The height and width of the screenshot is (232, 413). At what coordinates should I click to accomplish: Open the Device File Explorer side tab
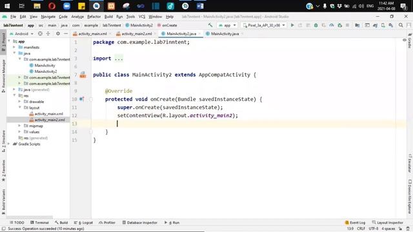pyautogui.click(x=410, y=197)
